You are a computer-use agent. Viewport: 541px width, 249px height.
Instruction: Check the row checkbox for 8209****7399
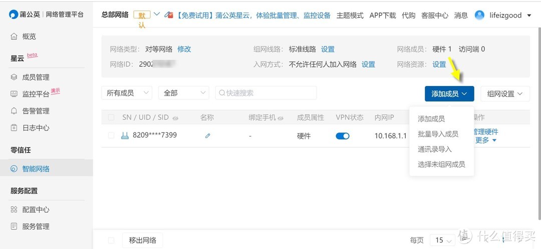[111, 135]
